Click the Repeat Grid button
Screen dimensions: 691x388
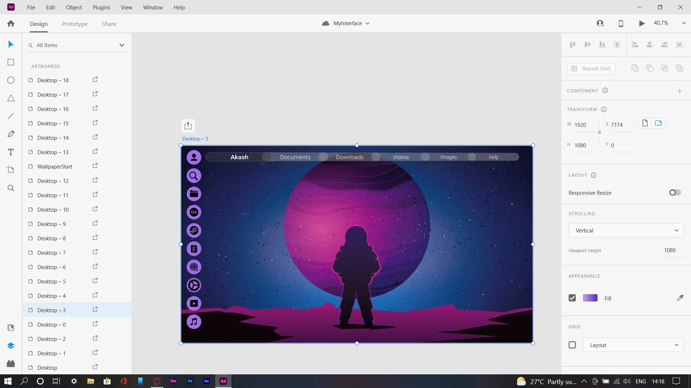point(591,69)
